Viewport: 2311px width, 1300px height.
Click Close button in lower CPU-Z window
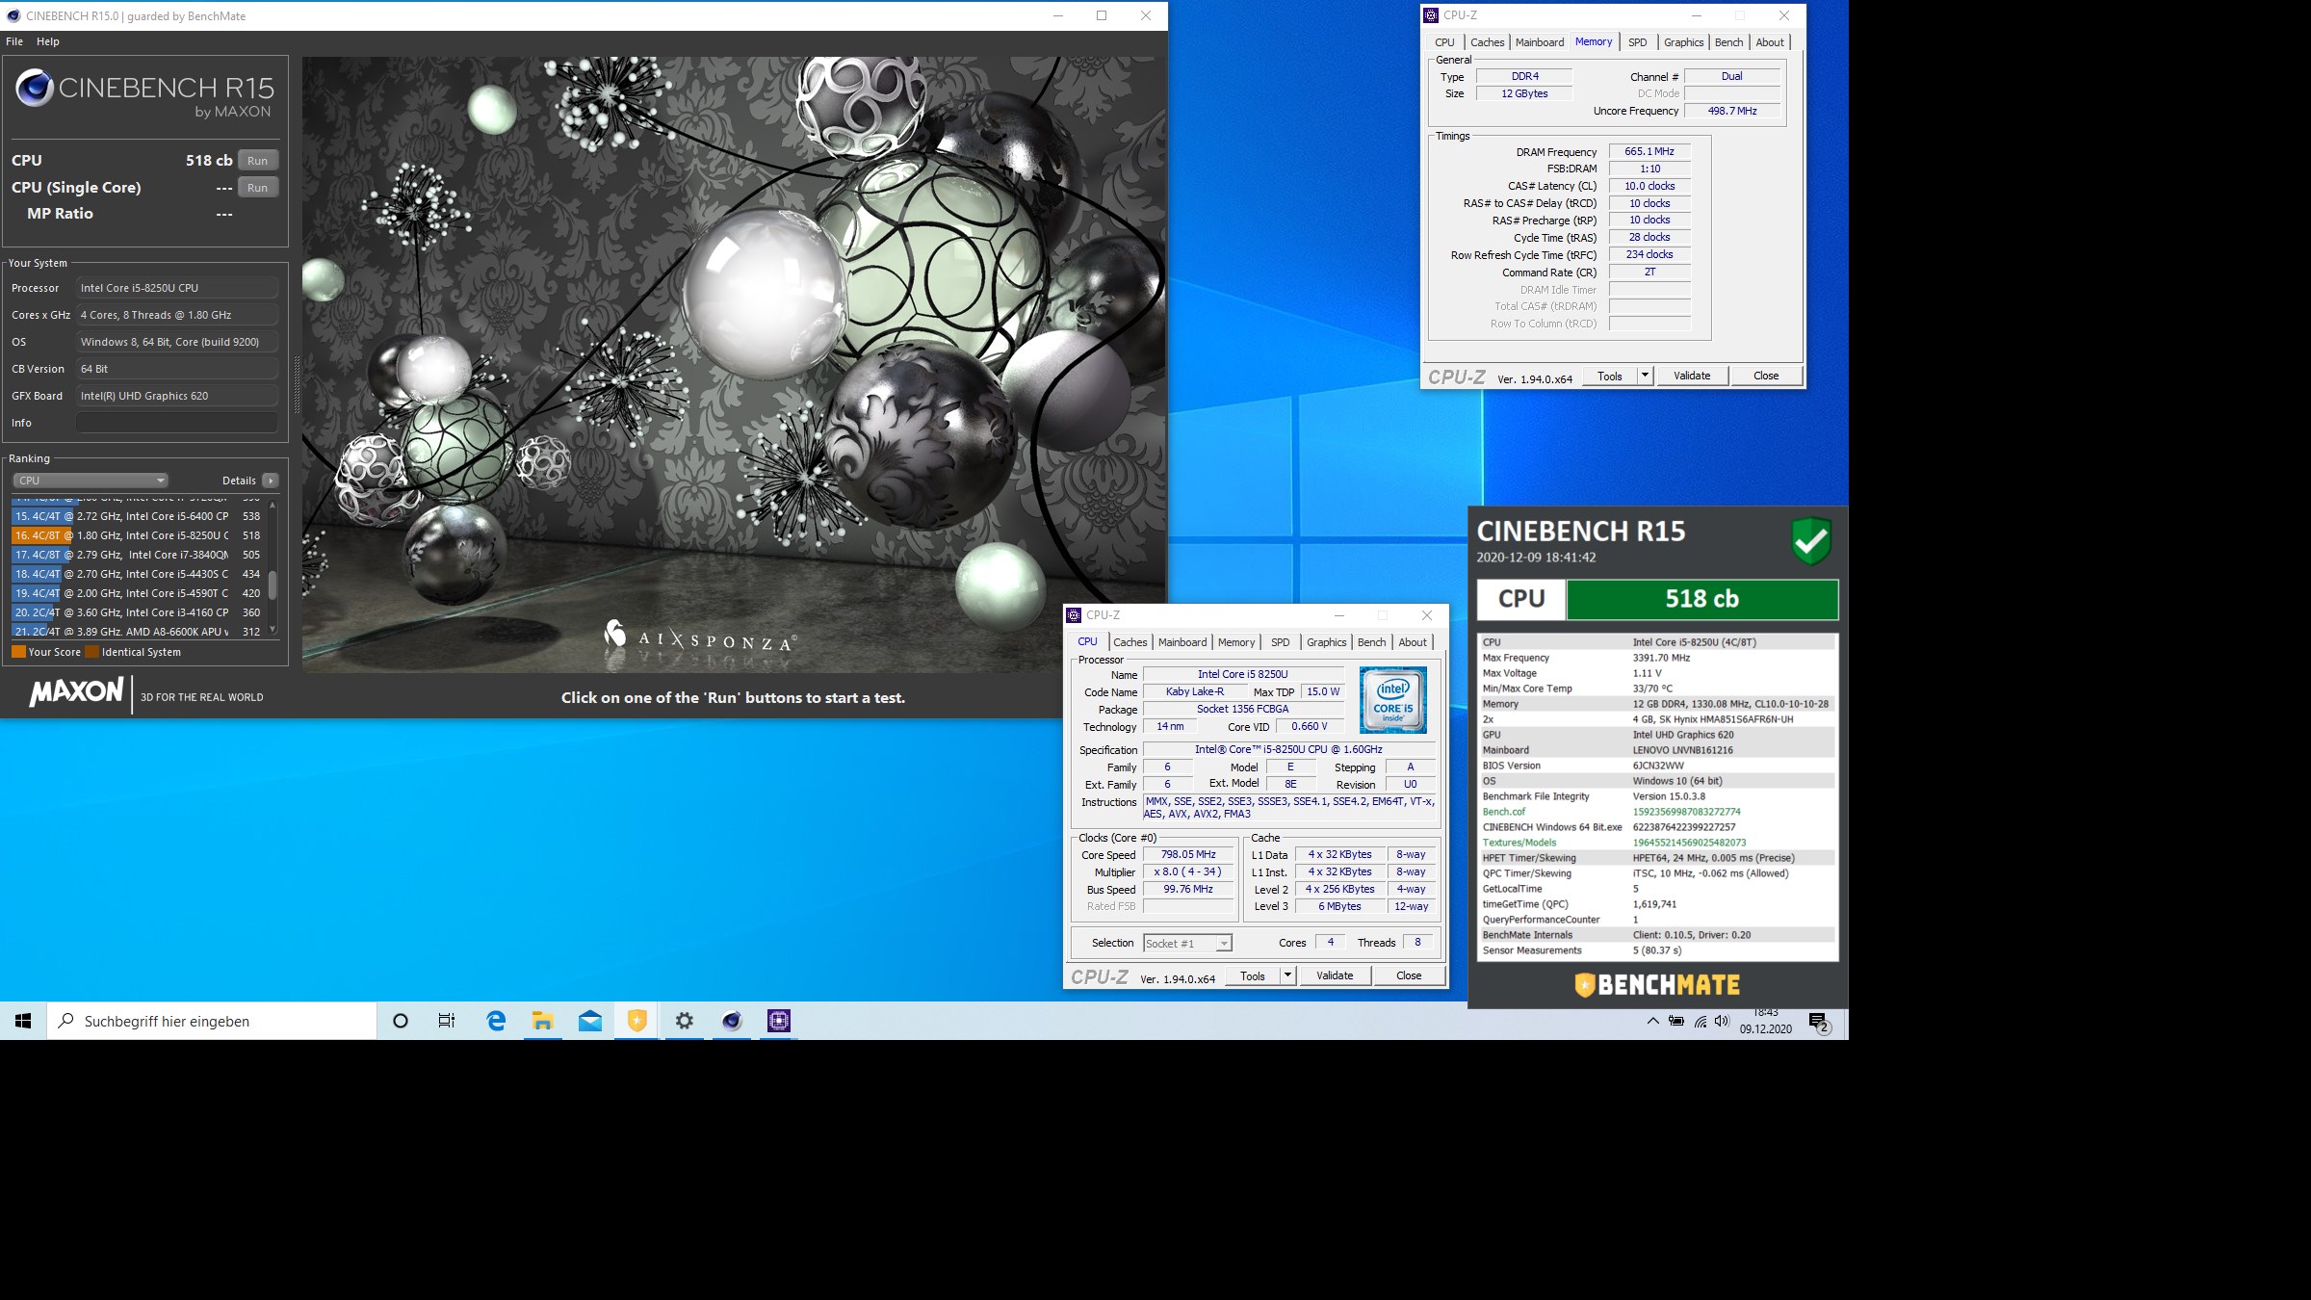[1409, 976]
